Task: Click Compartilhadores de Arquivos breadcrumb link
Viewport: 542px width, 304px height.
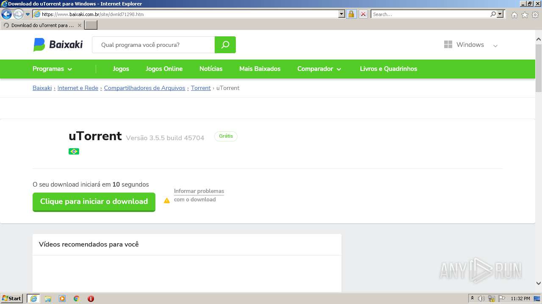Action: pos(144,88)
